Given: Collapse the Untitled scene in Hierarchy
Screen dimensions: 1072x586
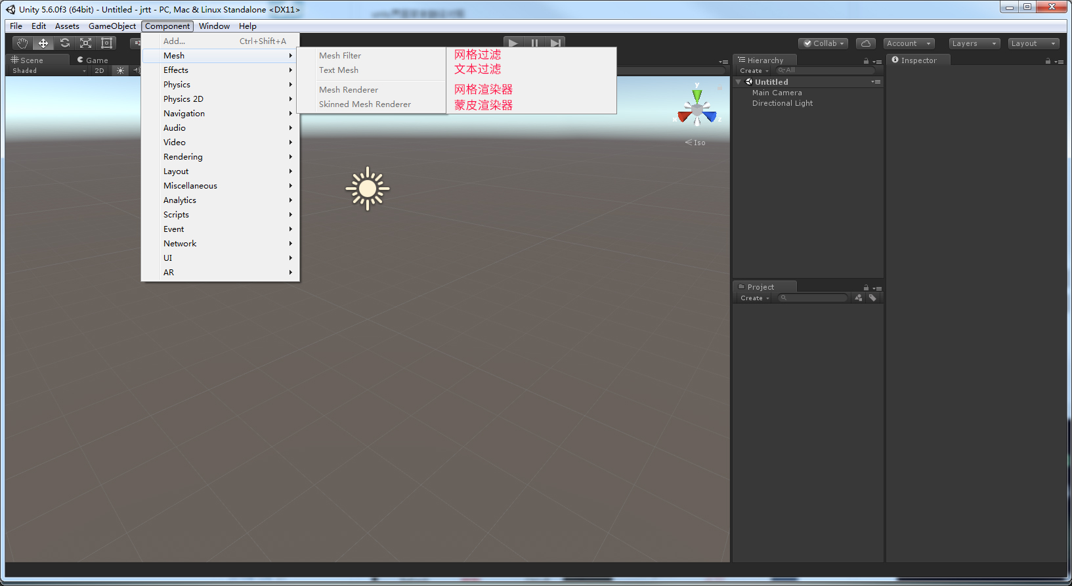Looking at the screenshot, I should [739, 82].
